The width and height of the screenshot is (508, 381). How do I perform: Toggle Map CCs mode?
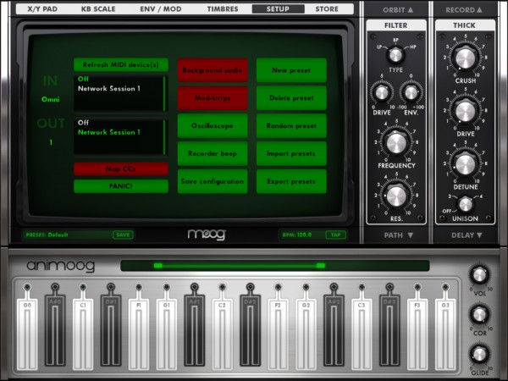pyautogui.click(x=121, y=168)
